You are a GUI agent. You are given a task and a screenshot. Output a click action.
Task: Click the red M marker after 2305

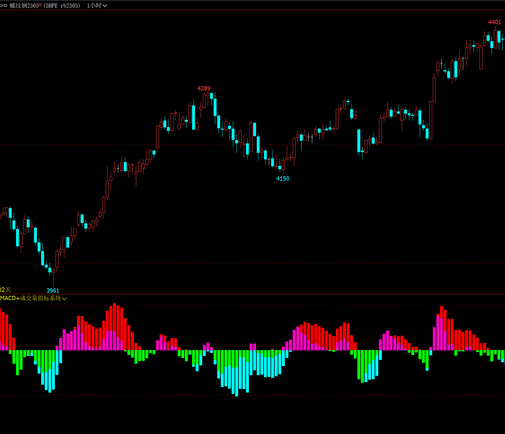41,4
